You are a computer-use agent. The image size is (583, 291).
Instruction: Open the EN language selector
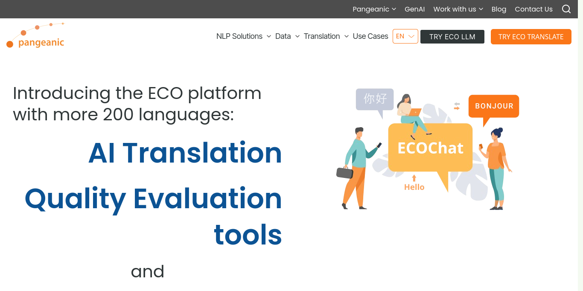pyautogui.click(x=405, y=36)
